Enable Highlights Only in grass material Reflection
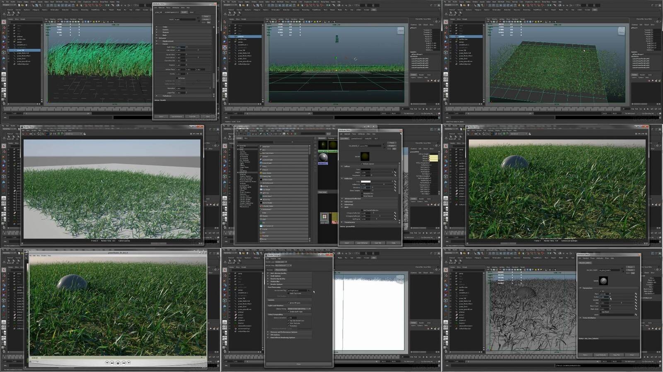The width and height of the screenshot is (663, 372). [x=362, y=193]
